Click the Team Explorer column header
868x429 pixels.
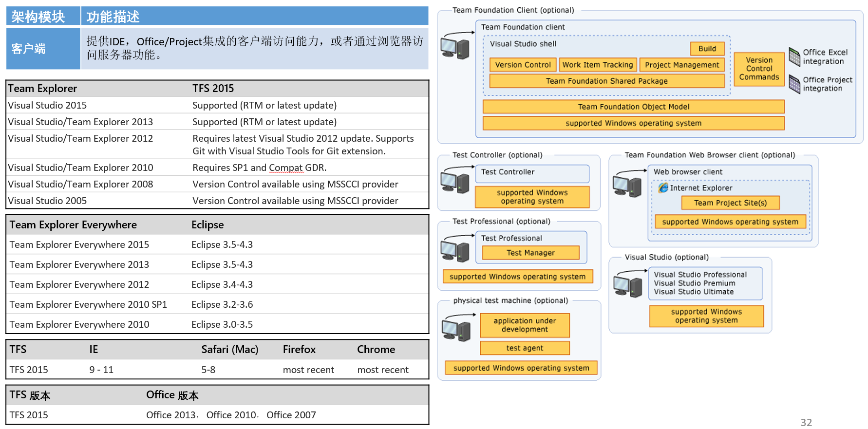click(x=42, y=89)
